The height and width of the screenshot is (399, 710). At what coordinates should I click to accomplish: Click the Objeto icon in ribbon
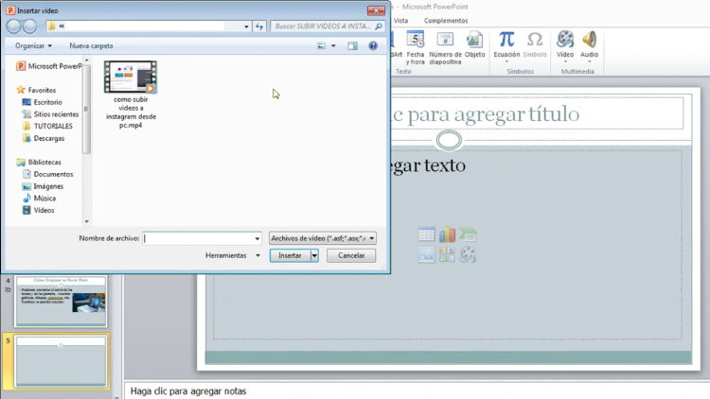pos(474,40)
